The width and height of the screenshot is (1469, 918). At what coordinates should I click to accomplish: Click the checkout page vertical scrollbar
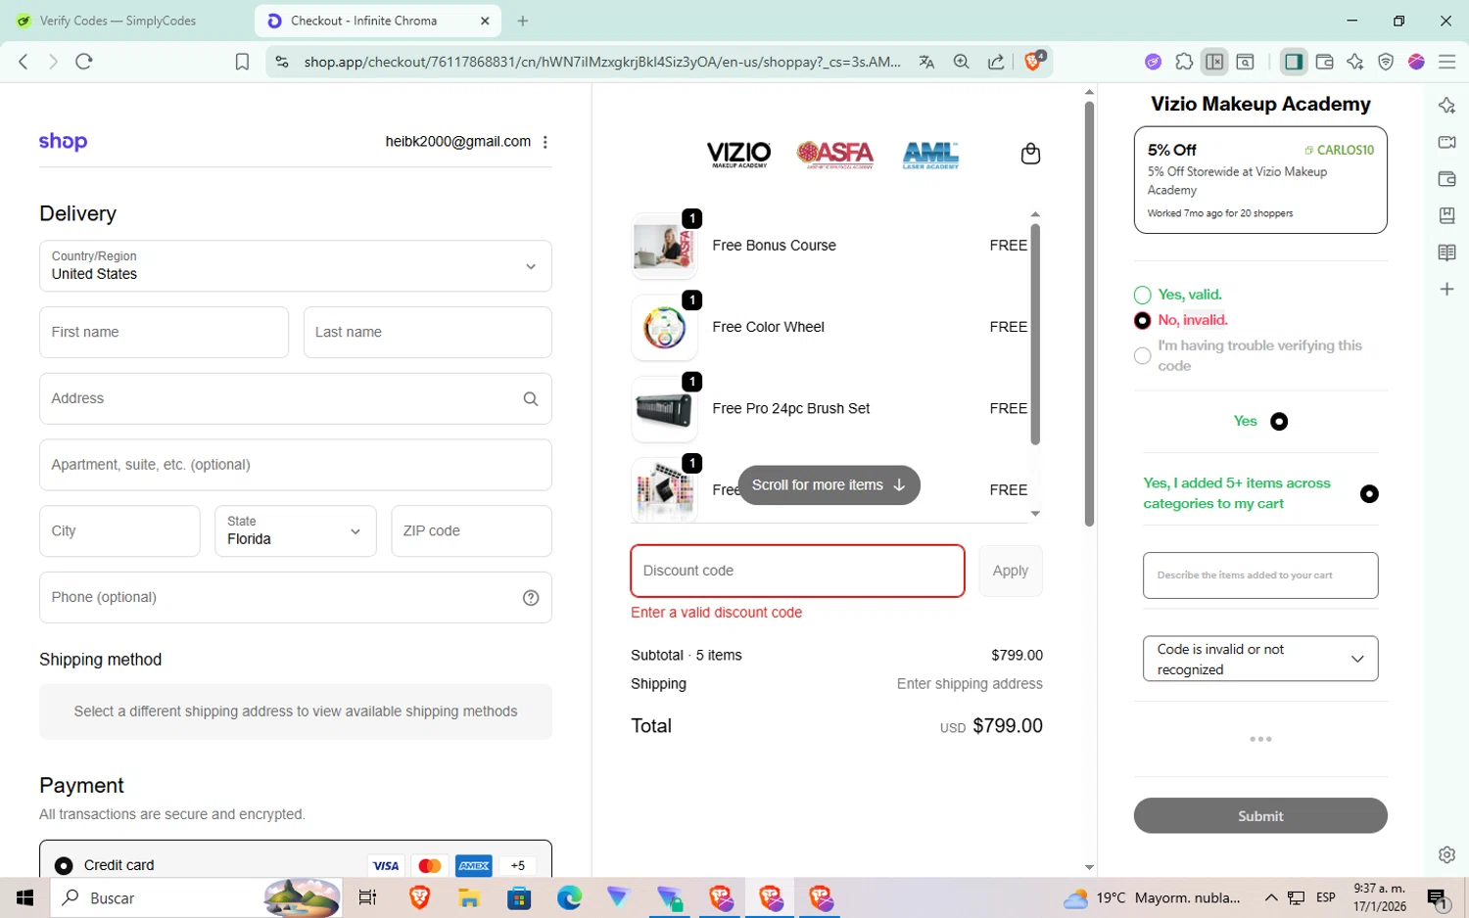pos(1089,313)
